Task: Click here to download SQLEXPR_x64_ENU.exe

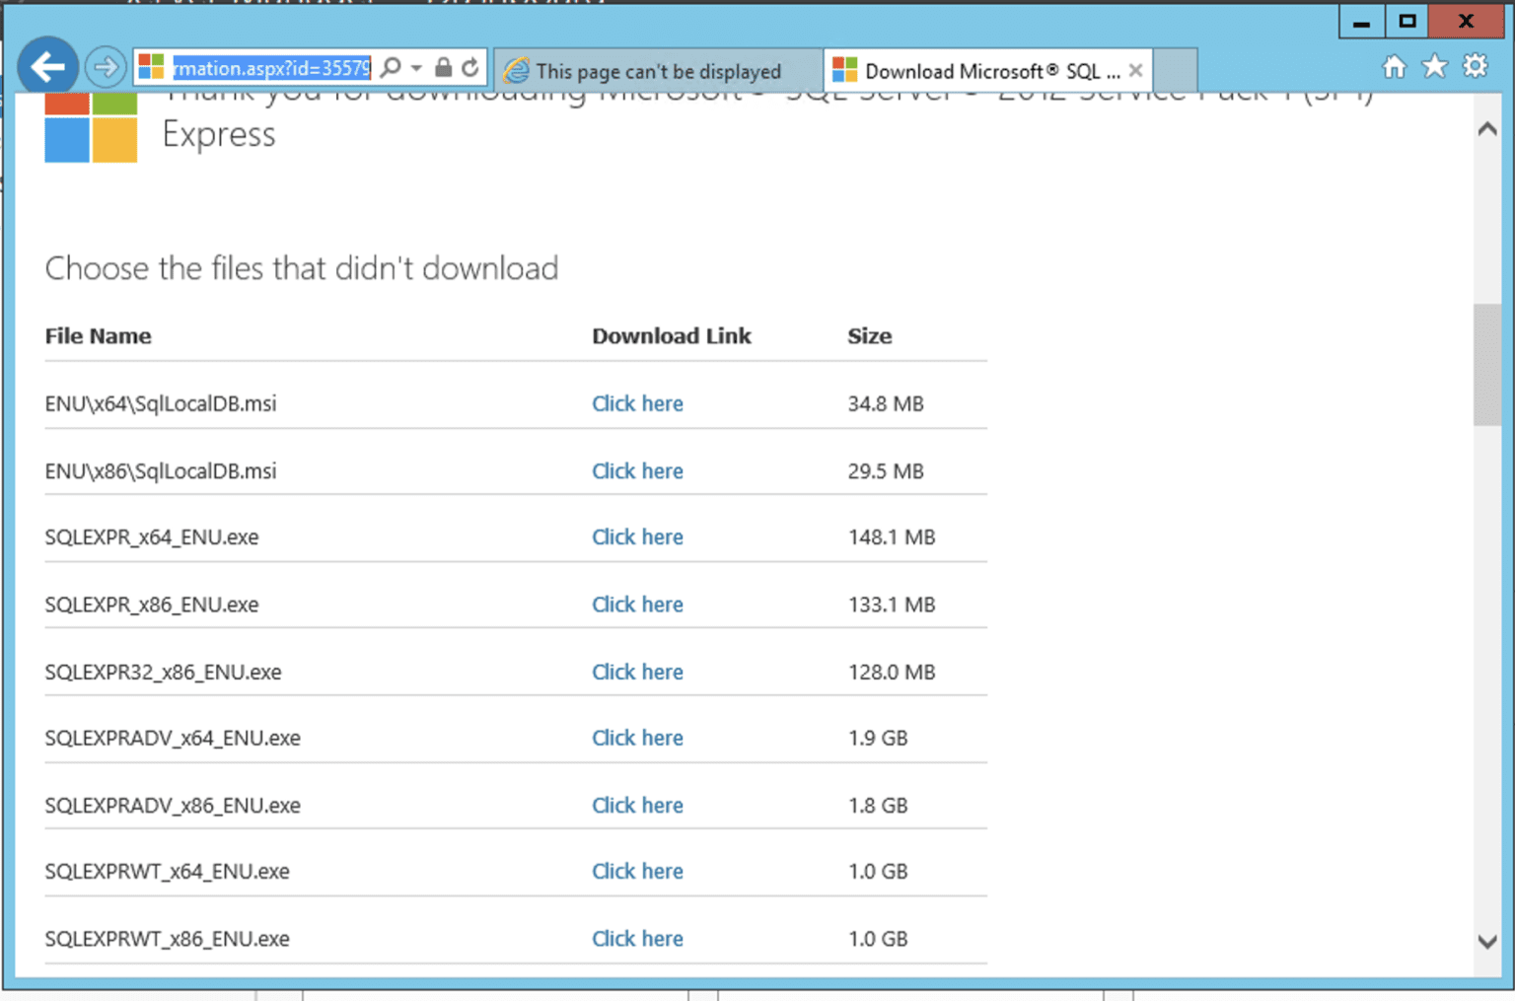Action: 637,537
